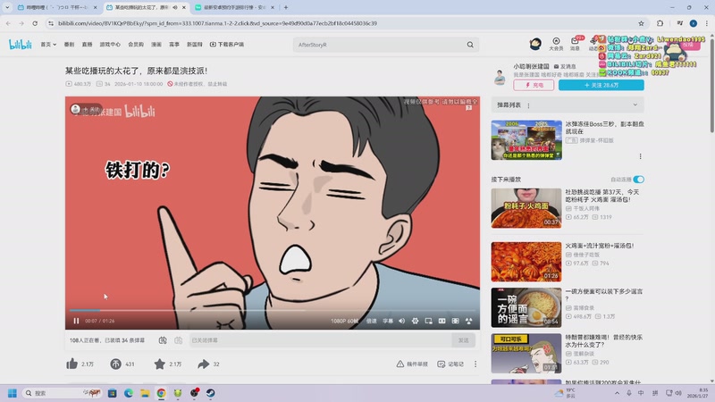Click the 发消息 message link
This screenshot has width=715, height=402.
click(565, 66)
